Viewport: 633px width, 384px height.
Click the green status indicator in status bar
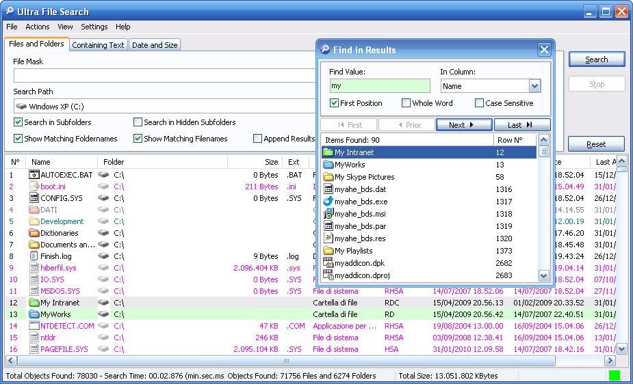pyautogui.click(x=614, y=376)
